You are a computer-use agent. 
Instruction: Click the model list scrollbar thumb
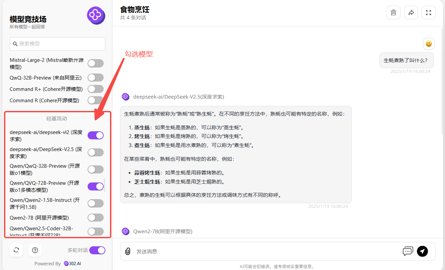coord(105,185)
